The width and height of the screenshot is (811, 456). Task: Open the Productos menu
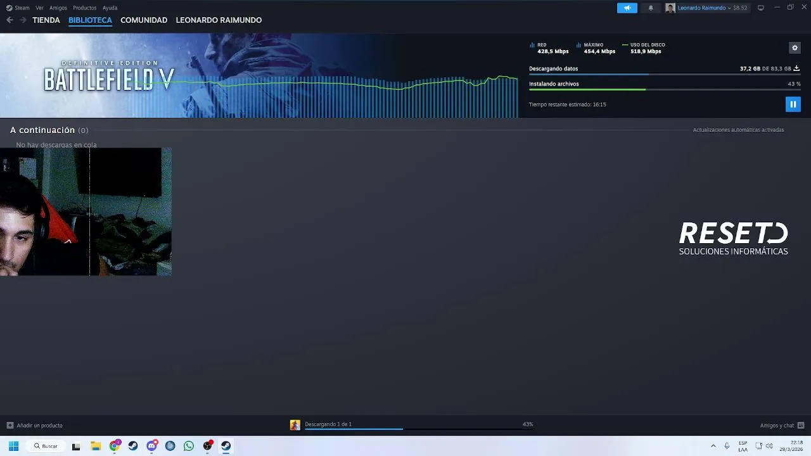pyautogui.click(x=85, y=8)
